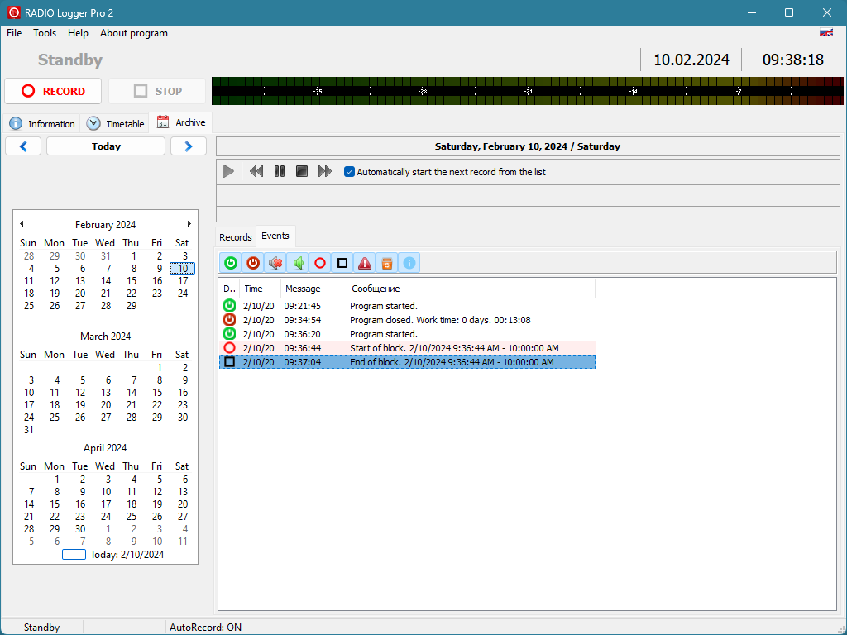
Task: Toggle the orange trash deletion events filter
Action: tap(387, 263)
